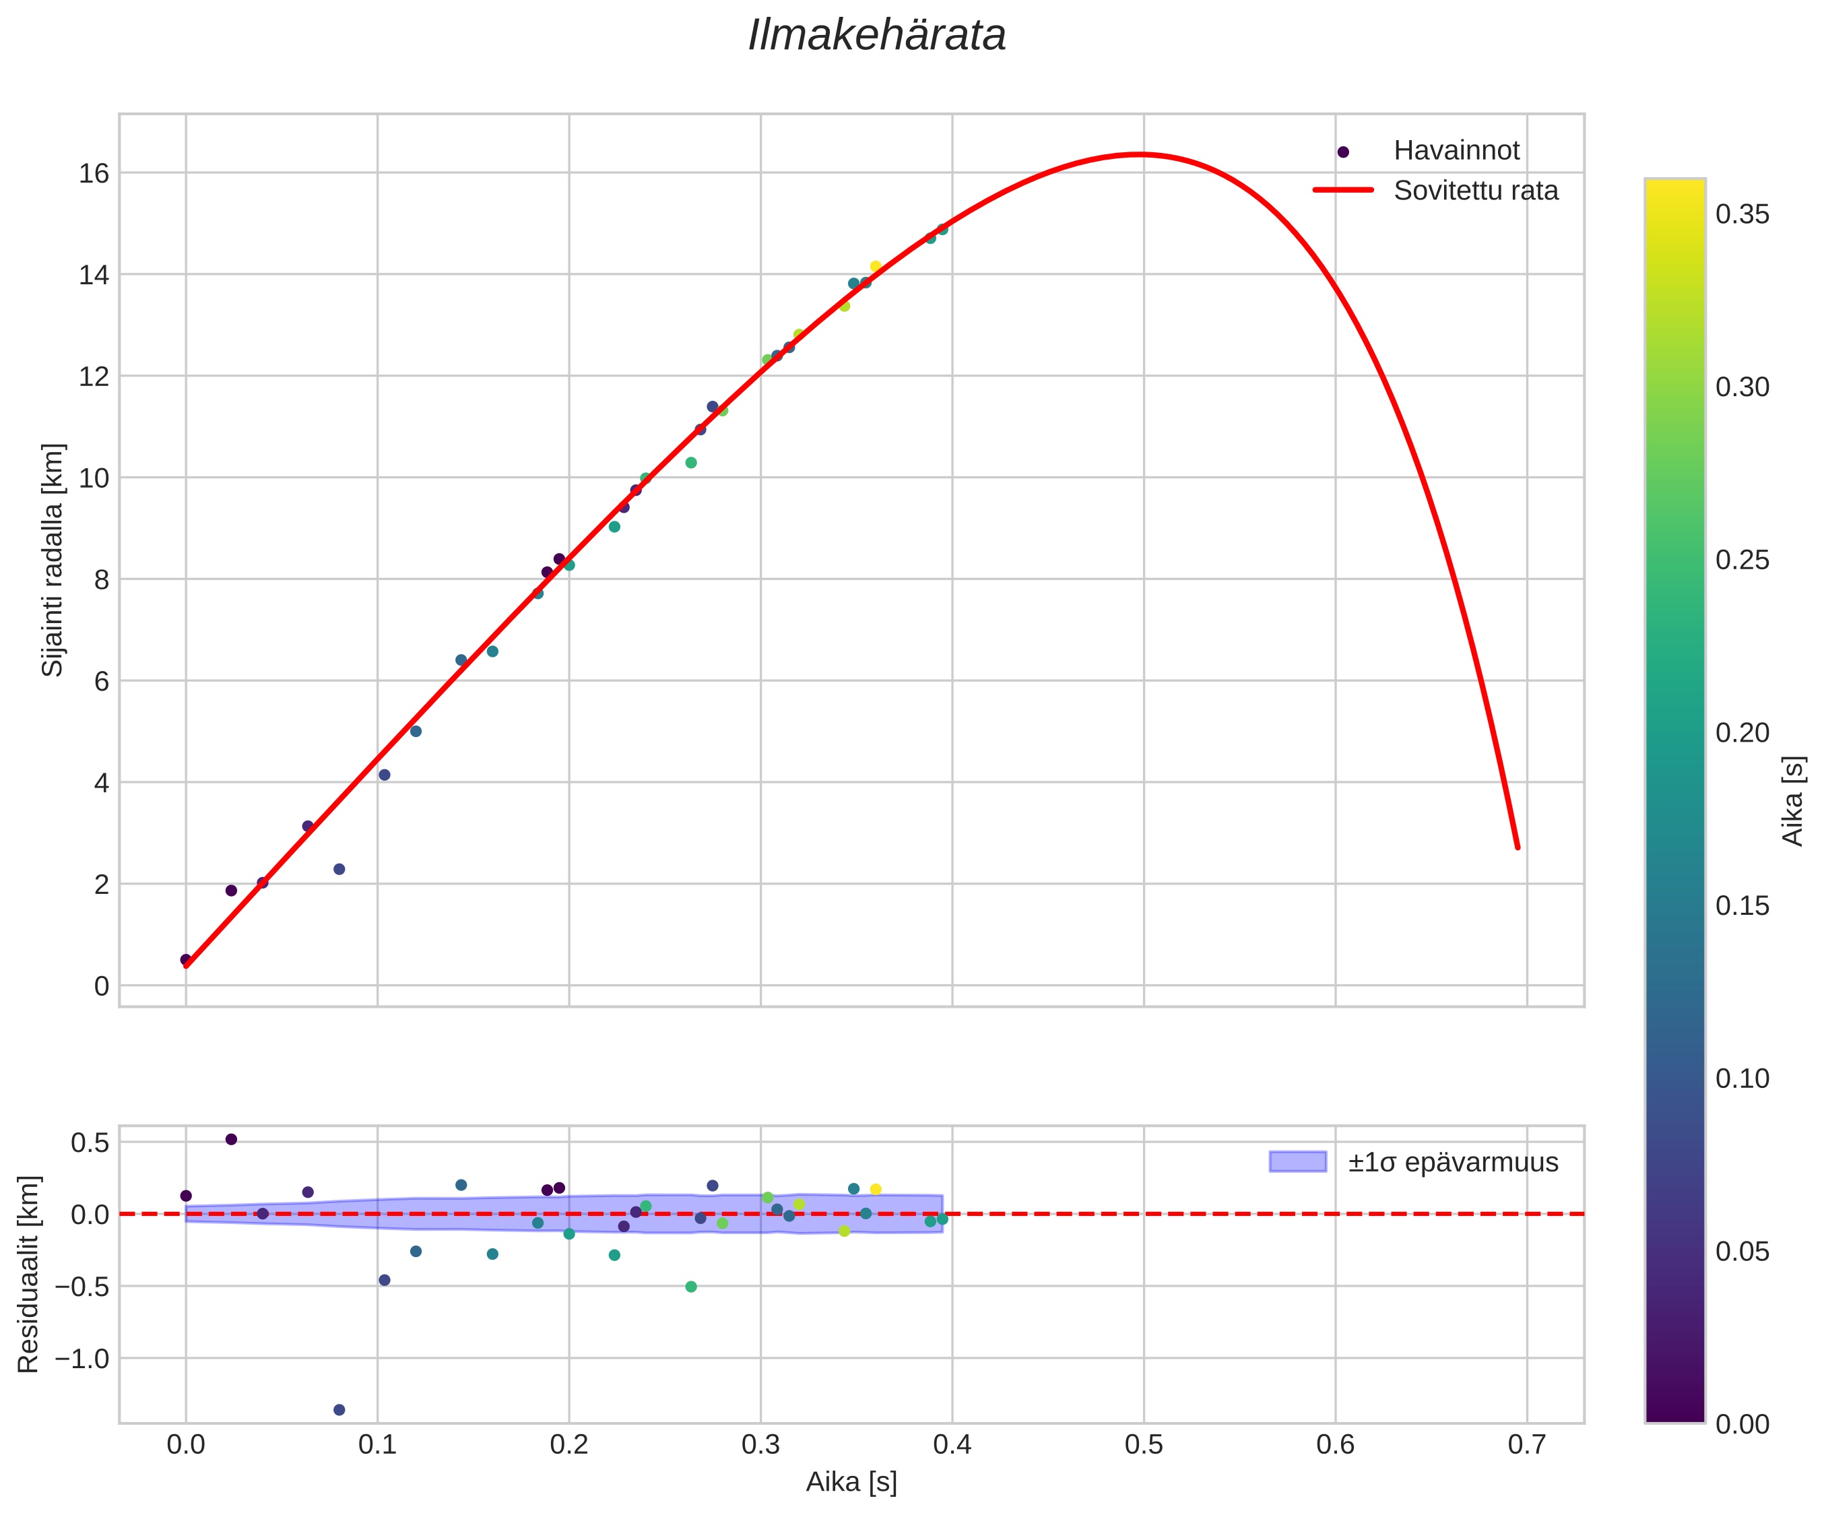1824x1513 pixels.
Task: Click the x-axis tick label 0.5
Action: tap(1144, 1445)
